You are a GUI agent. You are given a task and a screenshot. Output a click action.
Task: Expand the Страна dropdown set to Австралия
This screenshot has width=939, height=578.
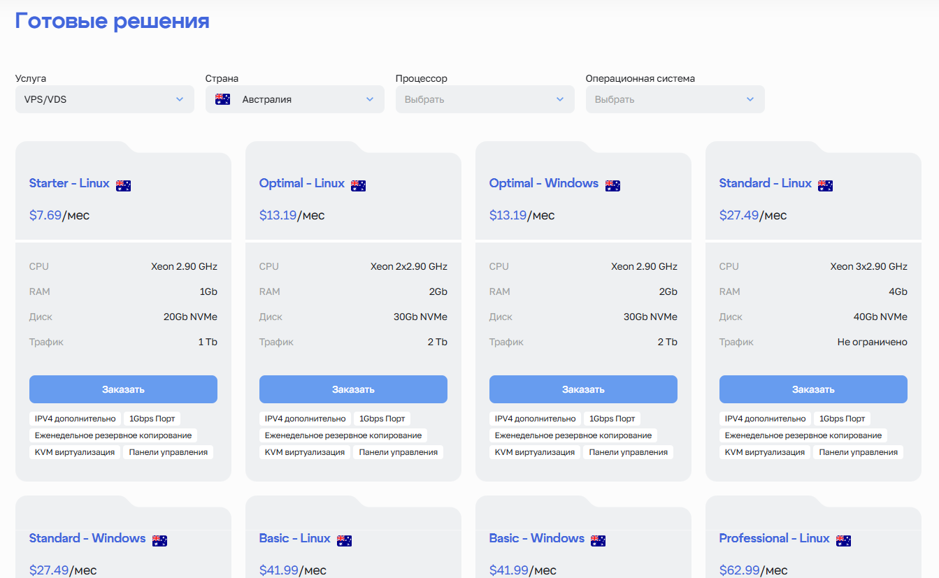point(295,99)
